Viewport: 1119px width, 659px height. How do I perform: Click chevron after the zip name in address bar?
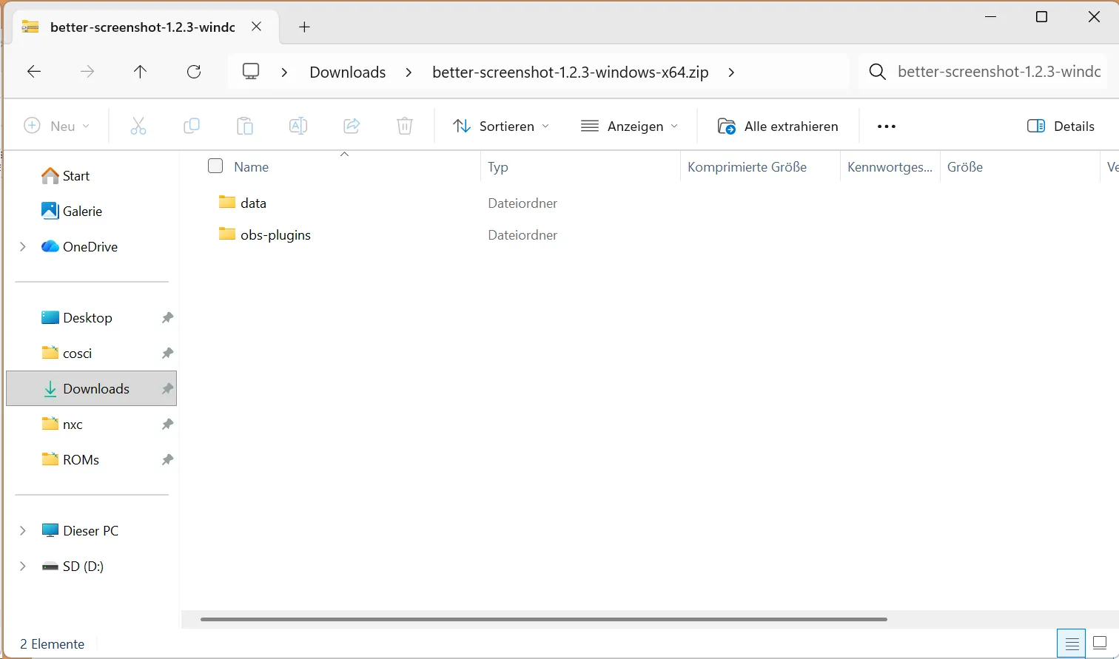731,72
